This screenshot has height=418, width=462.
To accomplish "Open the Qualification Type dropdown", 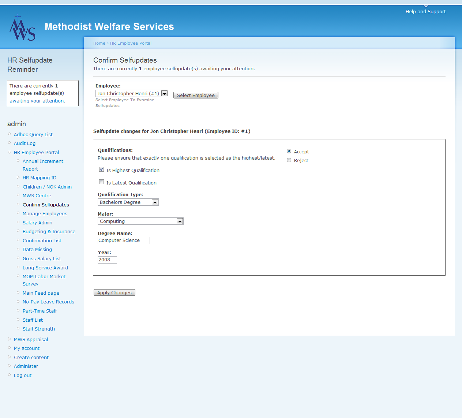I will coord(128,202).
